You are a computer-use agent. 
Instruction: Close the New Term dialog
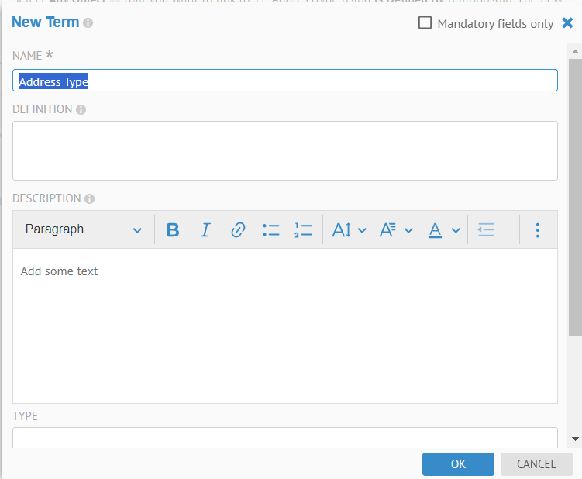click(568, 23)
